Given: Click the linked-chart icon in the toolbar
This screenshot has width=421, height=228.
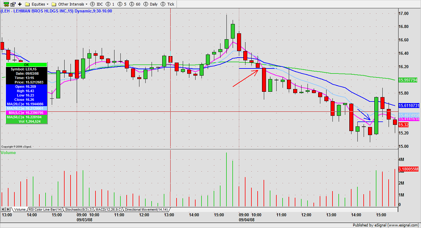Looking at the screenshot, I should coord(6,4).
